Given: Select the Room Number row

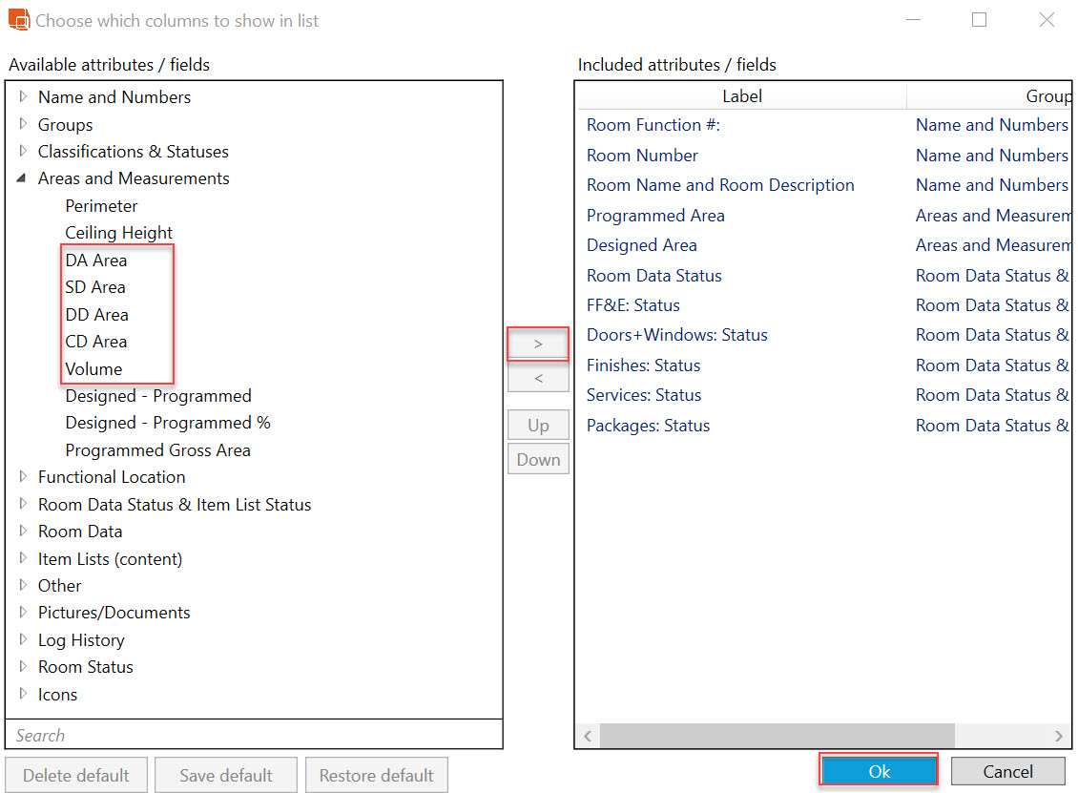Looking at the screenshot, I should pyautogui.click(x=642, y=156).
